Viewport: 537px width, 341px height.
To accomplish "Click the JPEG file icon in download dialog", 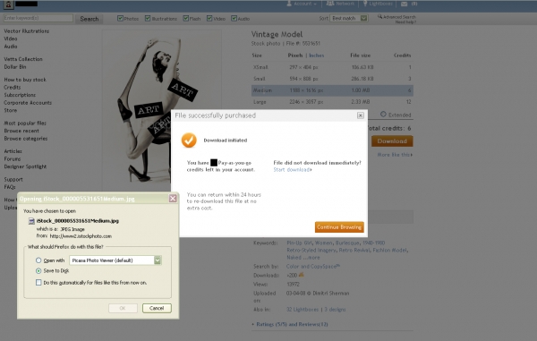I will (x=31, y=221).
